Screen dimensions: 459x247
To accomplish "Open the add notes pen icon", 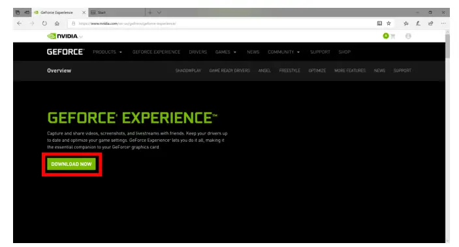I will click(x=419, y=23).
